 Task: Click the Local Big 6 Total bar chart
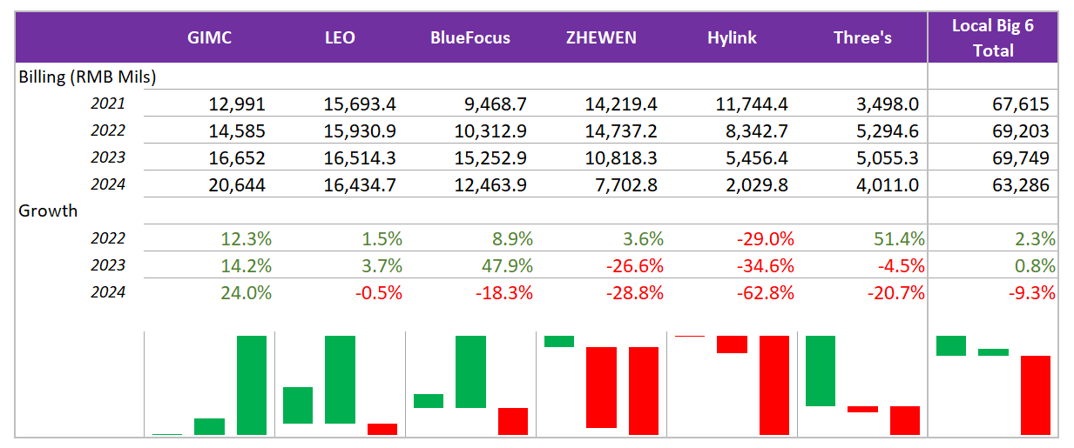tap(993, 384)
